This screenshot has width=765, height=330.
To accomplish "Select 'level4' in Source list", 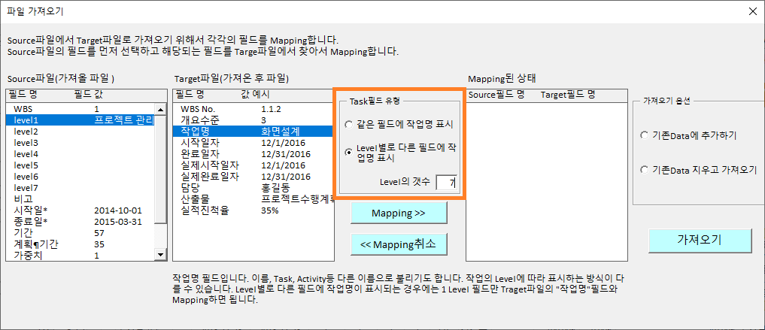I will 80,153.
